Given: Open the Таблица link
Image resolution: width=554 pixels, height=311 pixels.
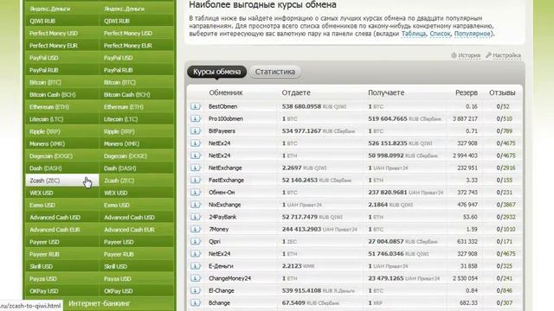Looking at the screenshot, I should point(414,34).
